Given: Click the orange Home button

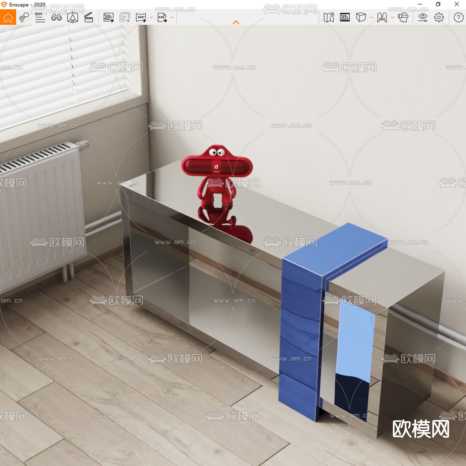Looking at the screenshot, I should 8,17.
